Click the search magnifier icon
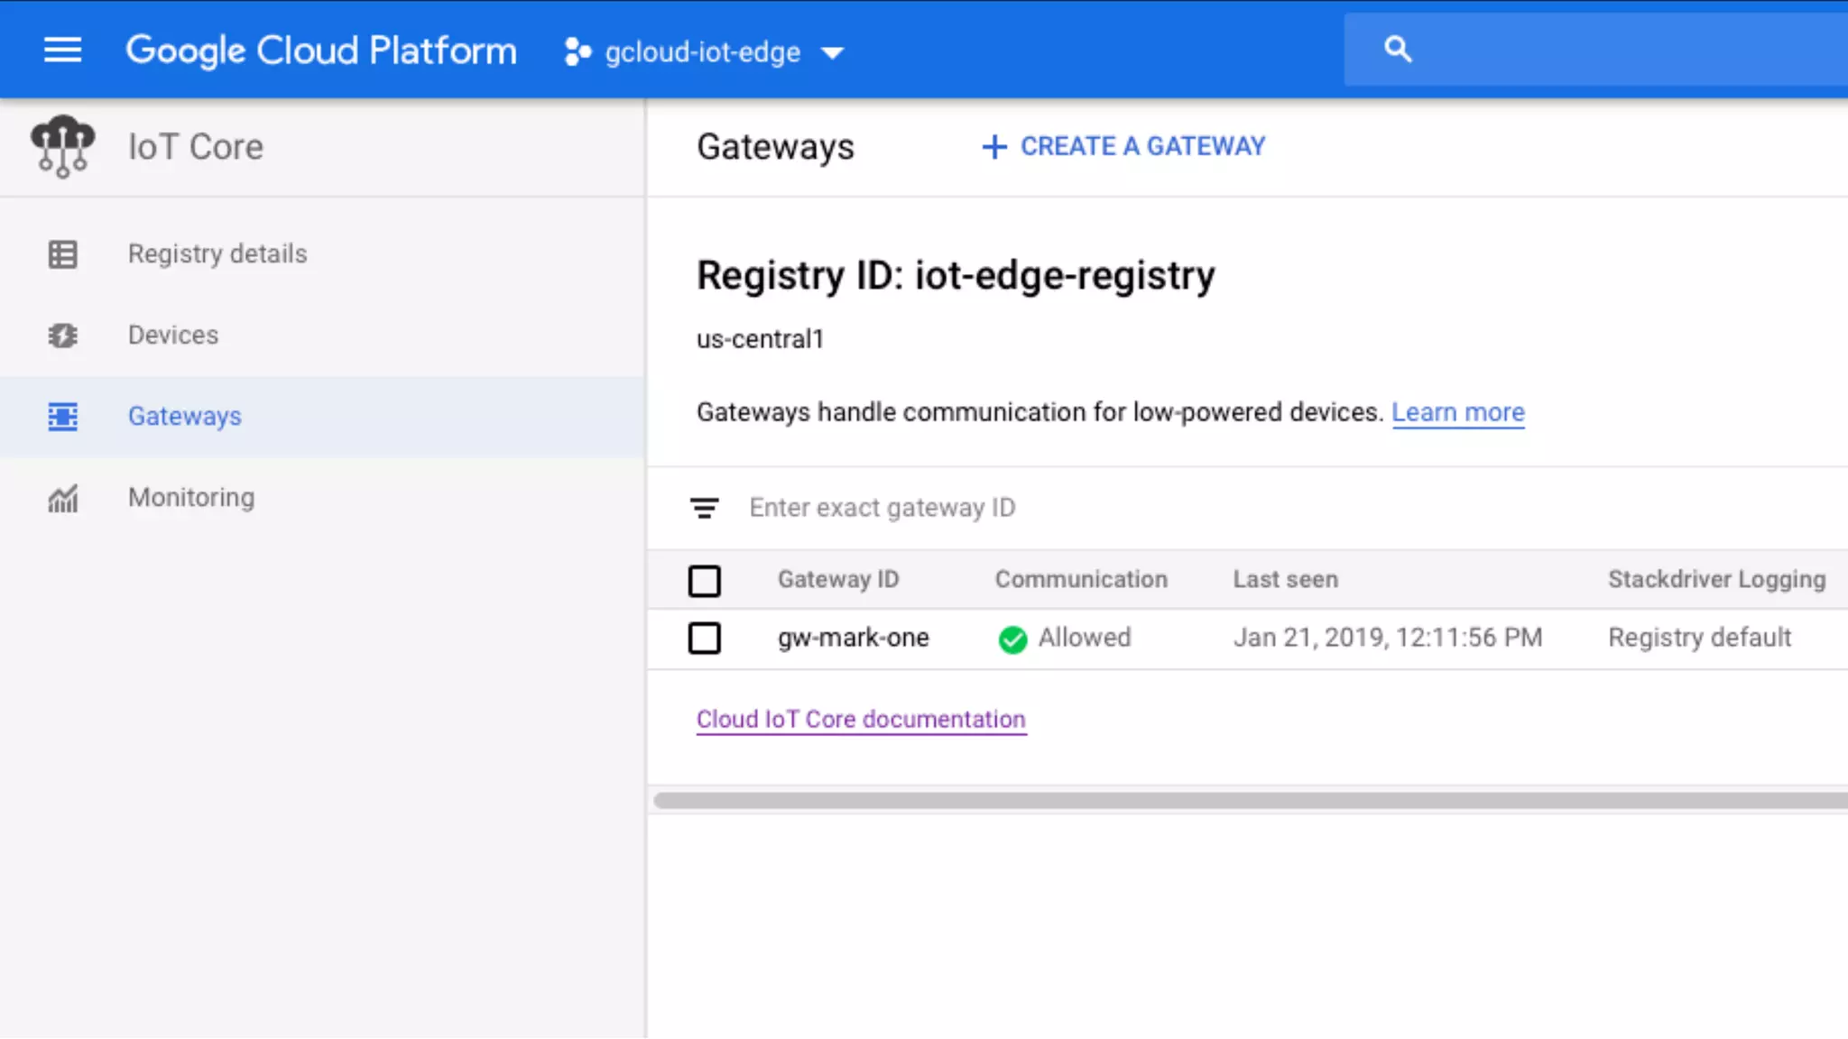Screen dimensions: 1848x1039 tap(1398, 49)
